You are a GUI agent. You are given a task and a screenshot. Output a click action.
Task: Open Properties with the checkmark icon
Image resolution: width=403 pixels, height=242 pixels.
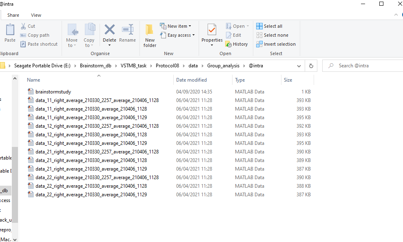coord(212,31)
